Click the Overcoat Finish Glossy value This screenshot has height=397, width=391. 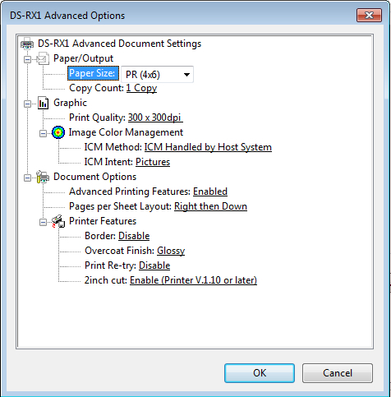click(x=171, y=251)
